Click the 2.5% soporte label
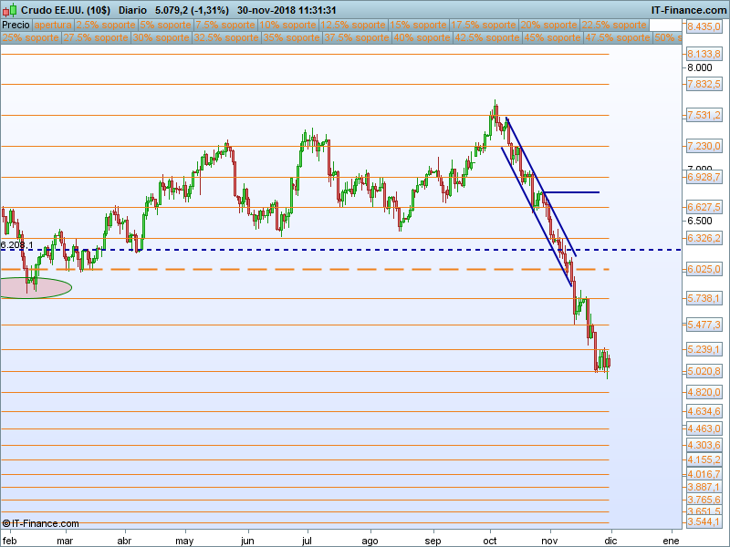Image resolution: width=730 pixels, height=547 pixels. tap(102, 26)
